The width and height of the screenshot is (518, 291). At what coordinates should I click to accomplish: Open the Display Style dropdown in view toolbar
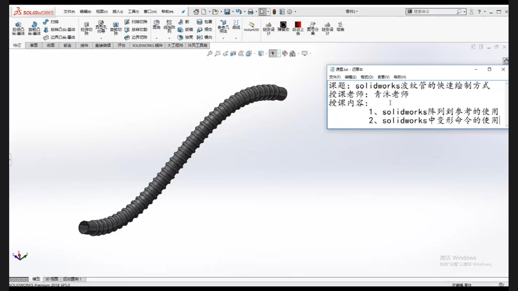tap(266, 54)
